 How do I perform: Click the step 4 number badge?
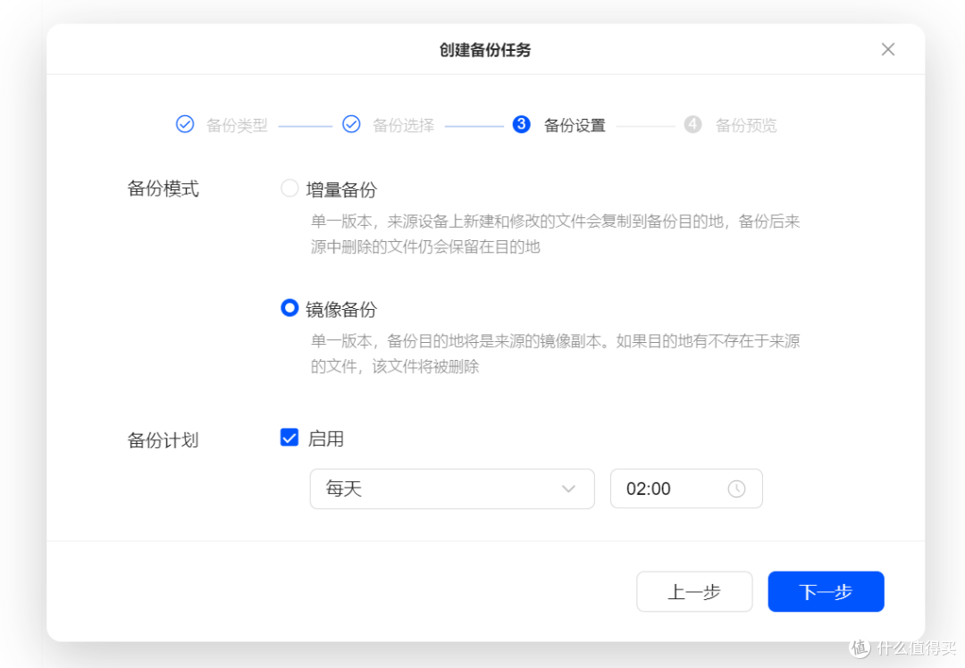(x=692, y=124)
